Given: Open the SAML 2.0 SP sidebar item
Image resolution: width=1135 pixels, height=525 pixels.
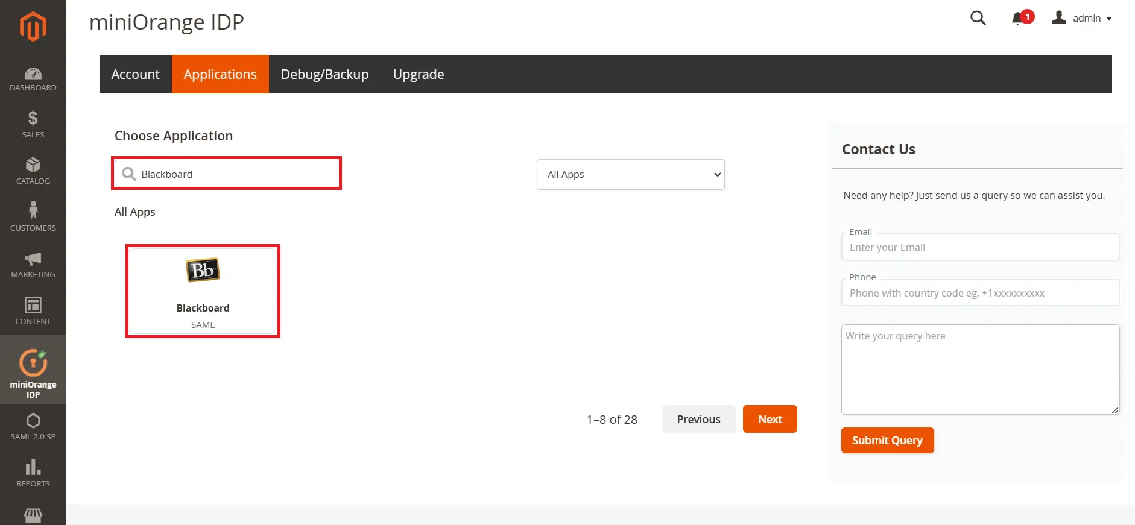Looking at the screenshot, I should coord(33,427).
